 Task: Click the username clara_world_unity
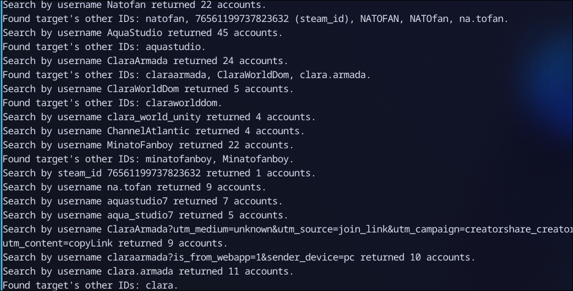point(154,117)
